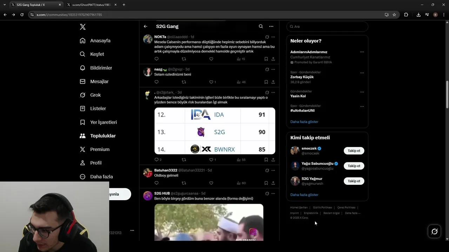Go back with the S2G Gang arrow

pos(146,26)
